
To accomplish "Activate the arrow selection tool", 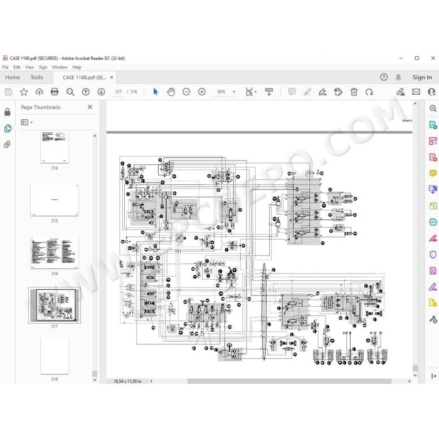I will [x=156, y=92].
